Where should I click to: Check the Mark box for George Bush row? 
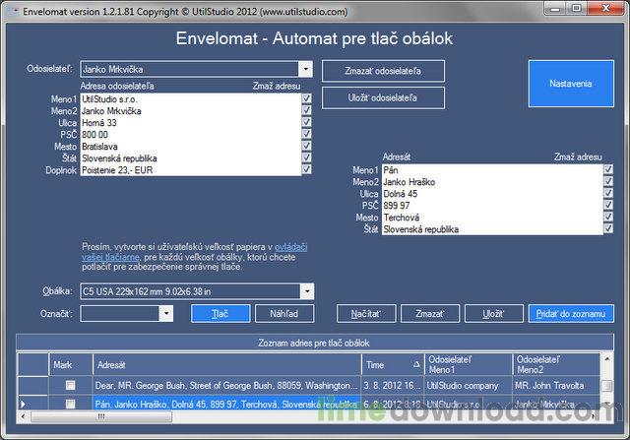coord(70,385)
